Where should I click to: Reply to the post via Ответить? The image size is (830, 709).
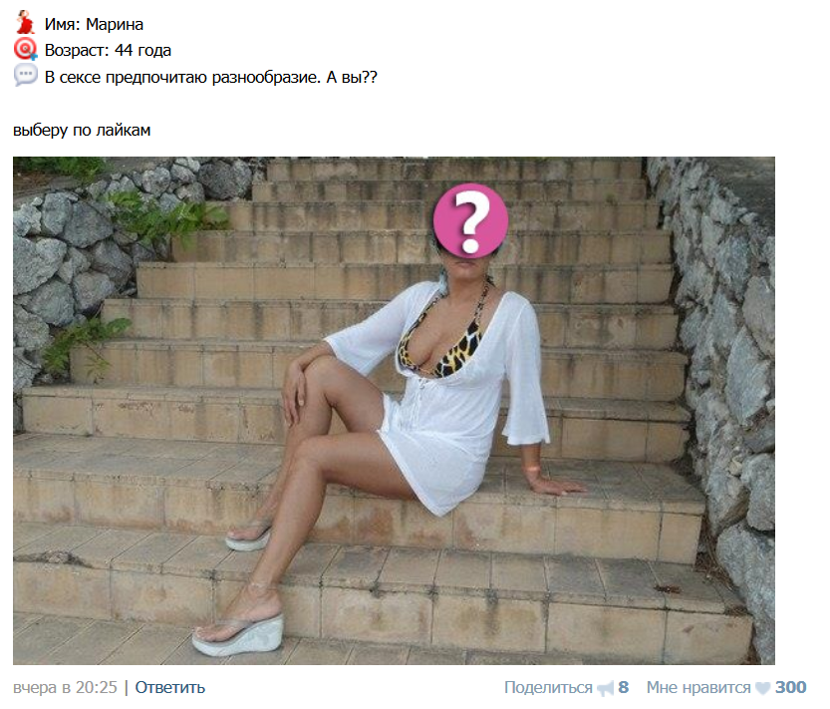pyautogui.click(x=170, y=687)
